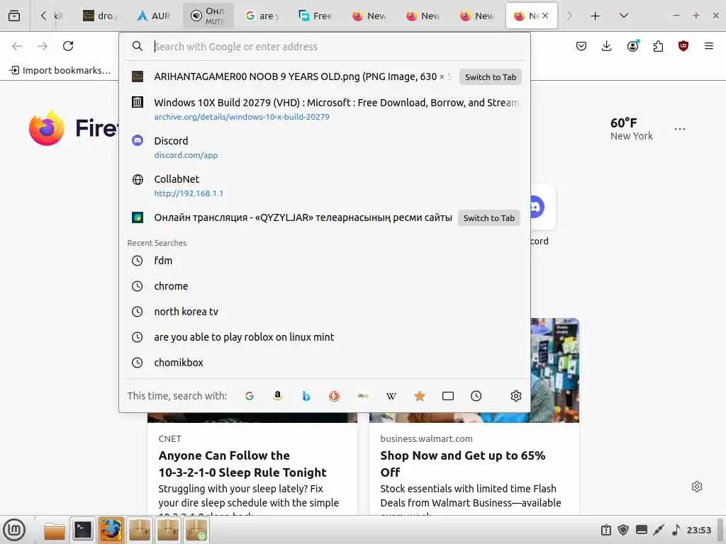Open Walmart 'Shop Now and Get up to 65% Off'

tap(462, 464)
